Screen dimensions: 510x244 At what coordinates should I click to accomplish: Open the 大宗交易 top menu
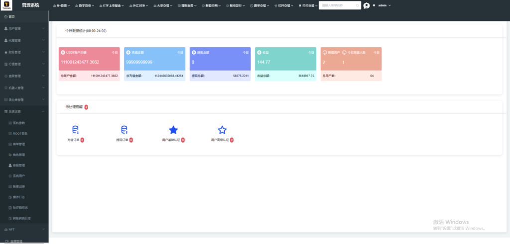click(163, 5)
